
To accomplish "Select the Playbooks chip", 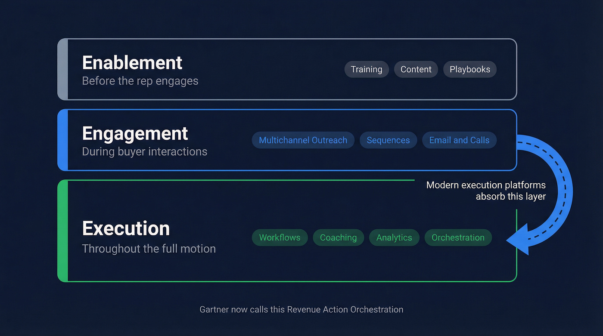I will point(469,69).
